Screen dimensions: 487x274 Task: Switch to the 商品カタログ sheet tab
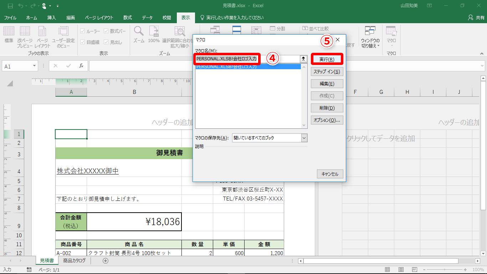(75, 260)
